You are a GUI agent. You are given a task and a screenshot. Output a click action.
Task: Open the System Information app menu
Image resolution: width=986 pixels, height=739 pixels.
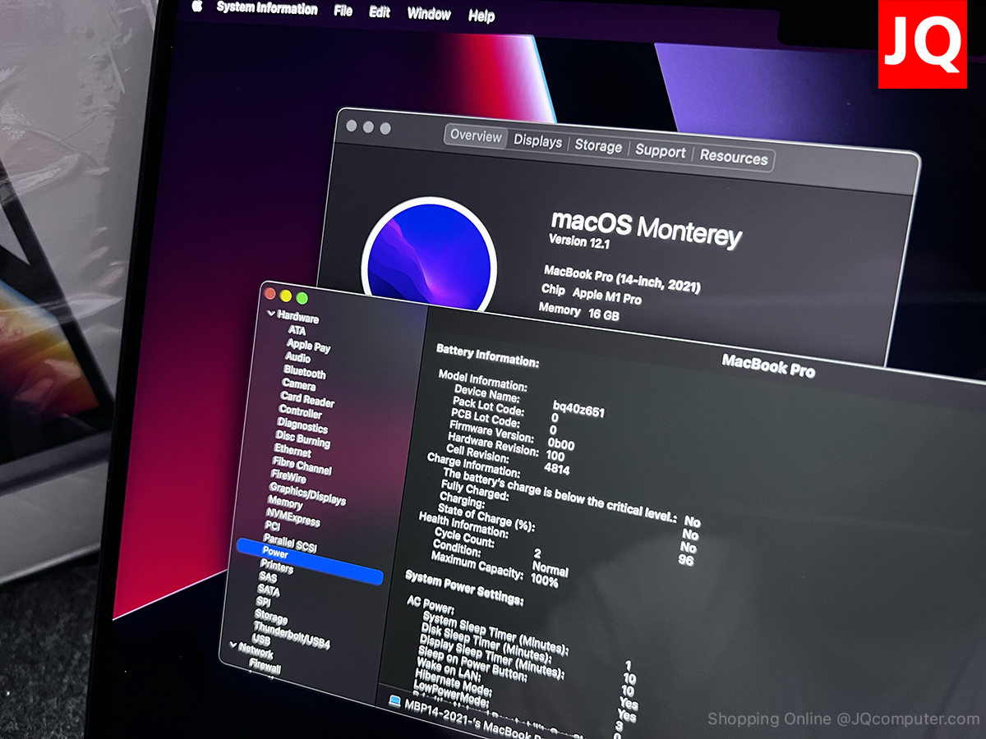tap(267, 8)
